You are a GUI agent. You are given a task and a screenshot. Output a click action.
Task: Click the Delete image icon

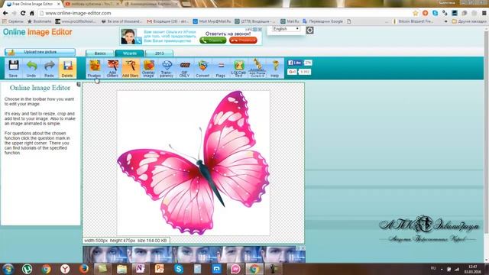coord(67,68)
